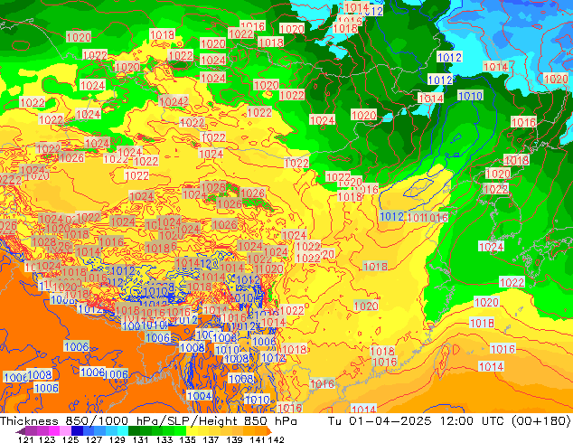This screenshot has height=443, width=573.
Task: Select the bright yellow legend swatch above 135
Action: [x=192, y=431]
